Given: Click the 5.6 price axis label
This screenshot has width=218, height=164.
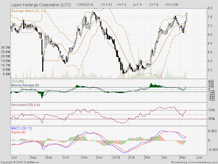Looking at the screenshot, I should click(210, 61).
